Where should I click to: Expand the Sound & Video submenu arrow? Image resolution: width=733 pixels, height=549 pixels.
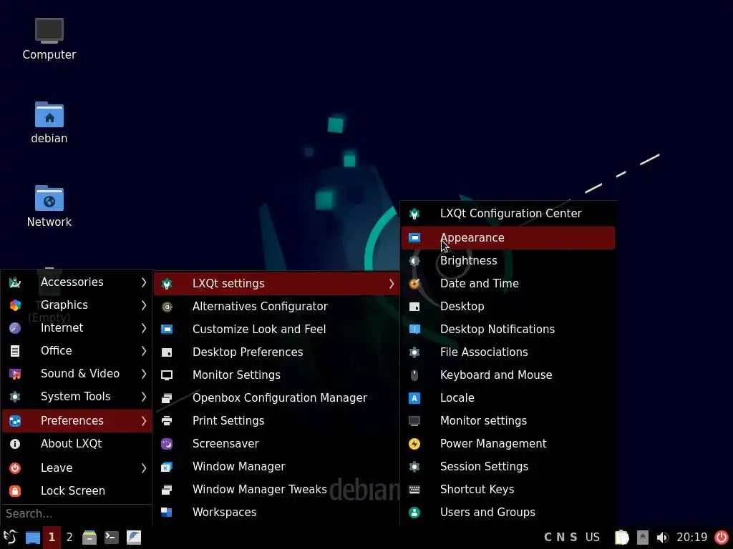[x=143, y=374]
